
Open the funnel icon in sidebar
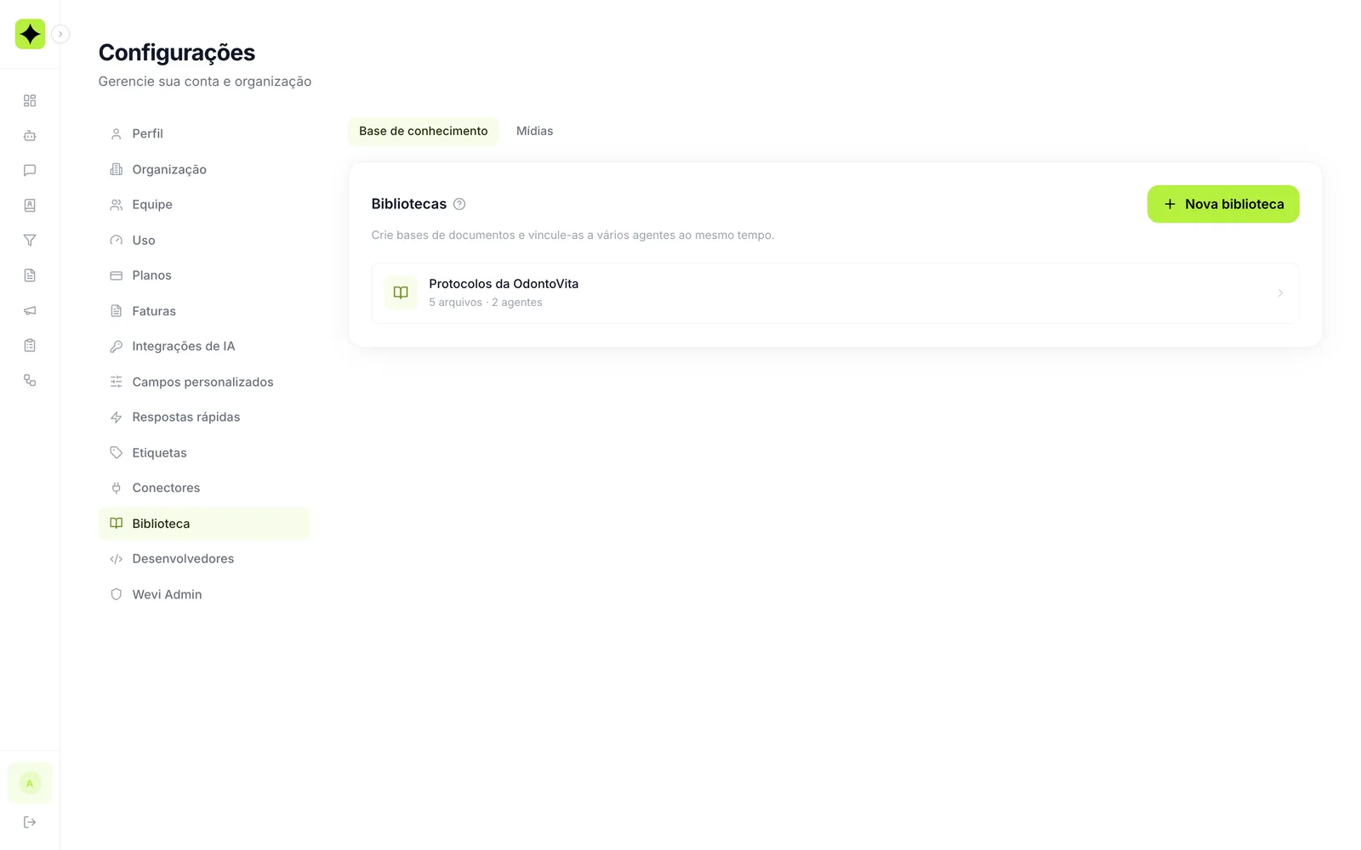point(30,241)
